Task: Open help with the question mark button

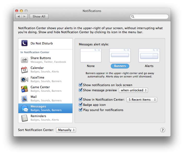Action: coord(163,130)
